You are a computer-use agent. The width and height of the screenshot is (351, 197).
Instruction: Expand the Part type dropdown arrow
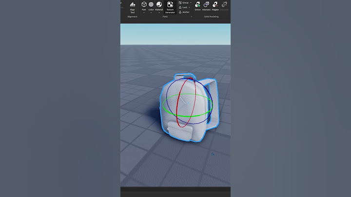point(144,13)
